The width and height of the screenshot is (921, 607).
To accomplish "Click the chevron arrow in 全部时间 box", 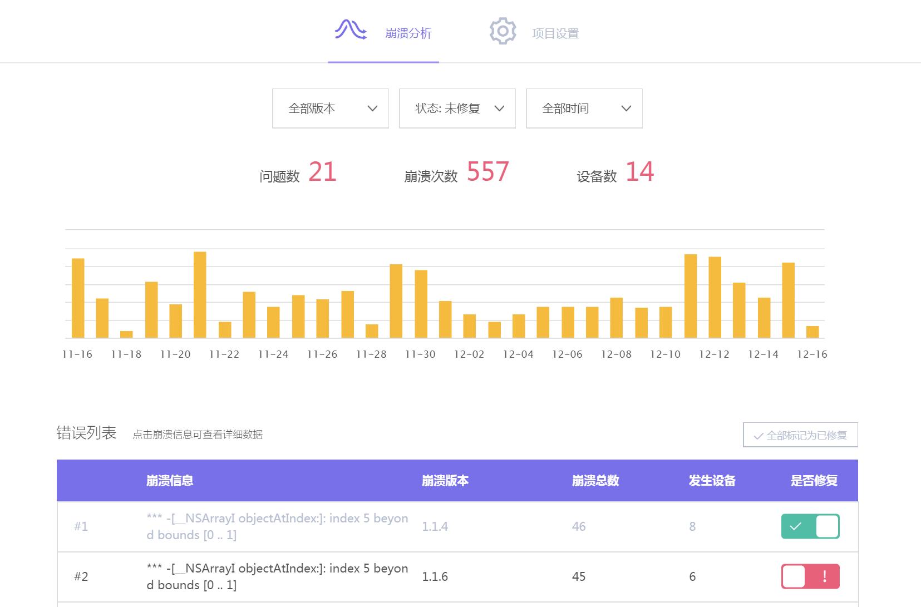I will click(x=626, y=108).
